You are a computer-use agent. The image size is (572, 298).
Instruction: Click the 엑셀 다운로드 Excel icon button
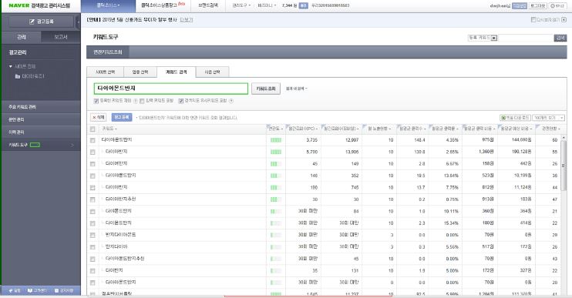coord(515,118)
